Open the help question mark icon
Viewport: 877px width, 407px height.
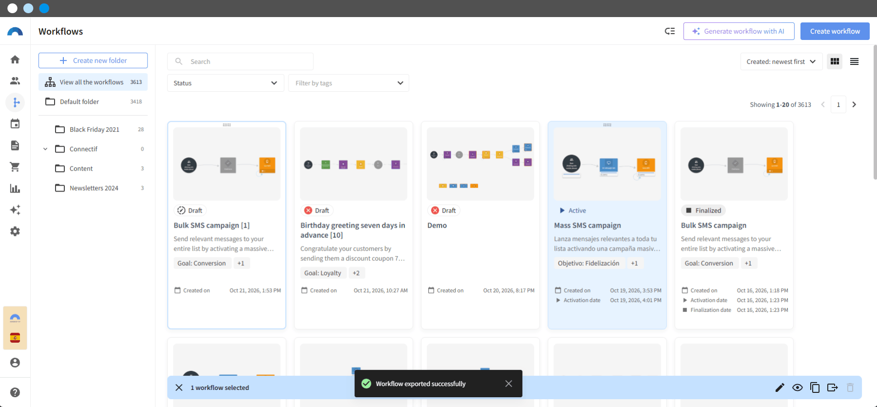[15, 392]
